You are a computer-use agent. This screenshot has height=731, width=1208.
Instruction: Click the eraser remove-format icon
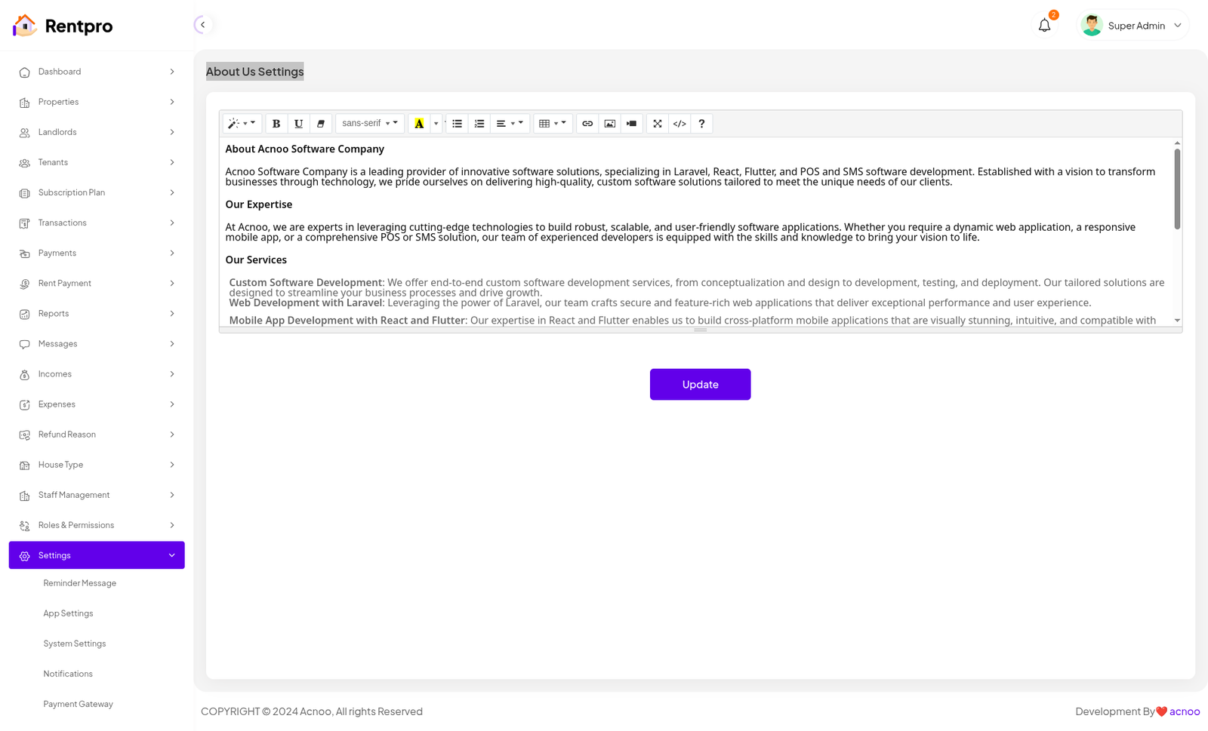[320, 124]
